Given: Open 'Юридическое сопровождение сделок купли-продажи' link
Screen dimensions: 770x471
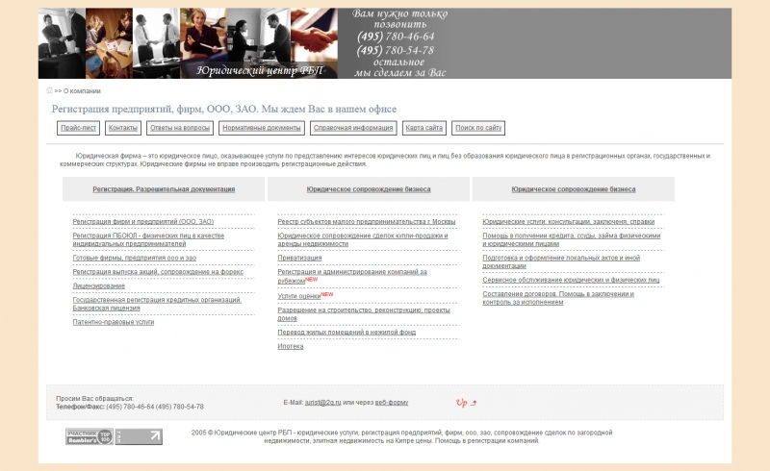Looking at the screenshot, I should click(x=363, y=240).
